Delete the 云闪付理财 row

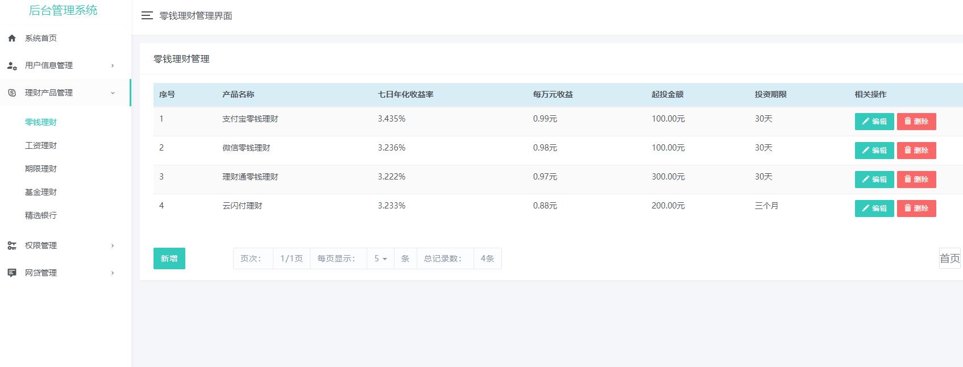[916, 208]
